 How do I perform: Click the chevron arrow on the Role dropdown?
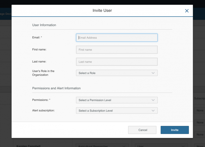coord(153,73)
